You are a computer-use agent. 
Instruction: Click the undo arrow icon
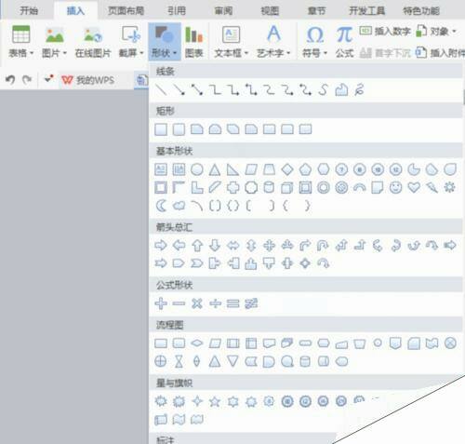[x=10, y=80]
